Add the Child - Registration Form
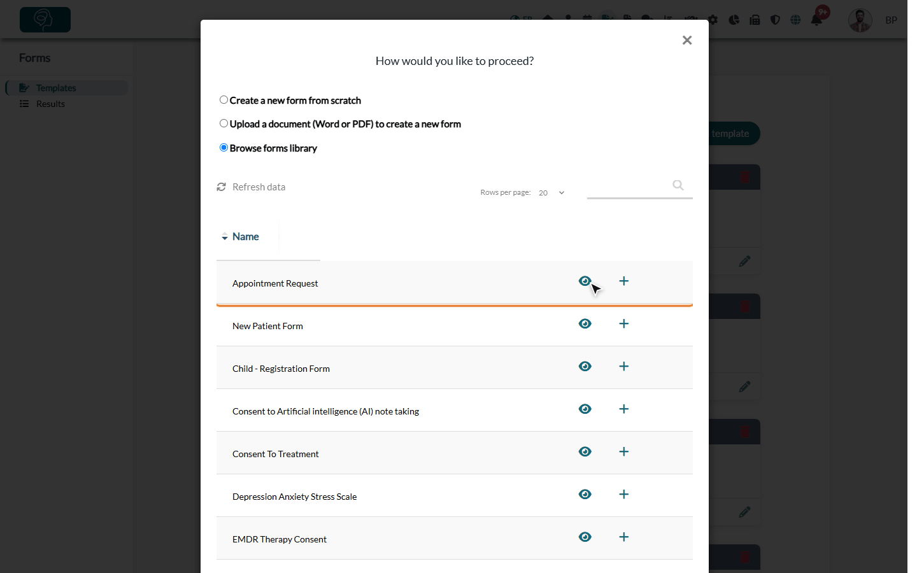The height and width of the screenshot is (573, 917). (624, 366)
